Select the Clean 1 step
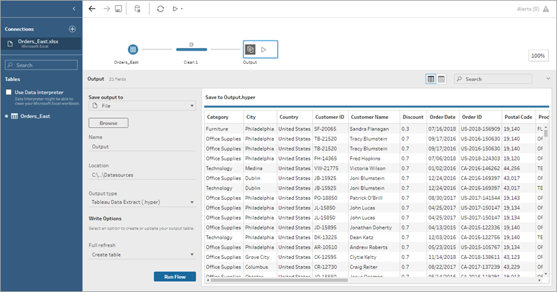 pyautogui.click(x=191, y=49)
